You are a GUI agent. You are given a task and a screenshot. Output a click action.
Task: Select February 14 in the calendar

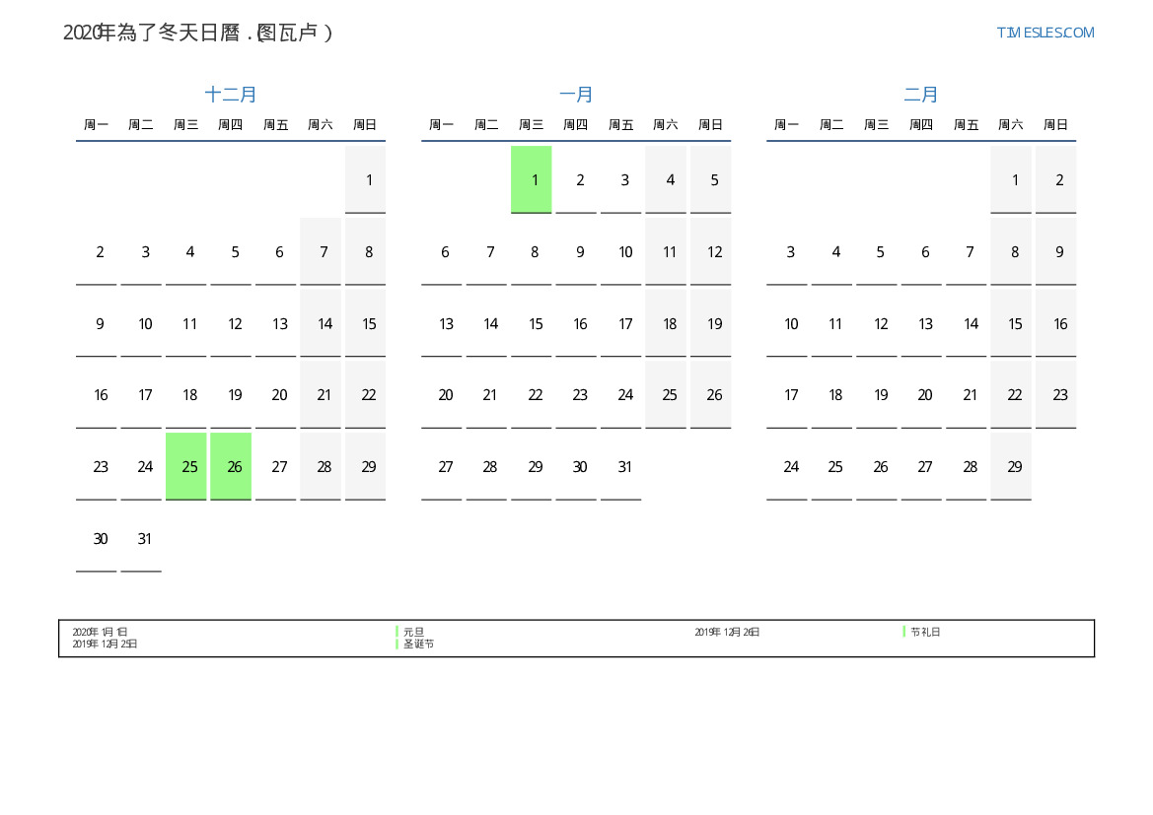click(967, 323)
